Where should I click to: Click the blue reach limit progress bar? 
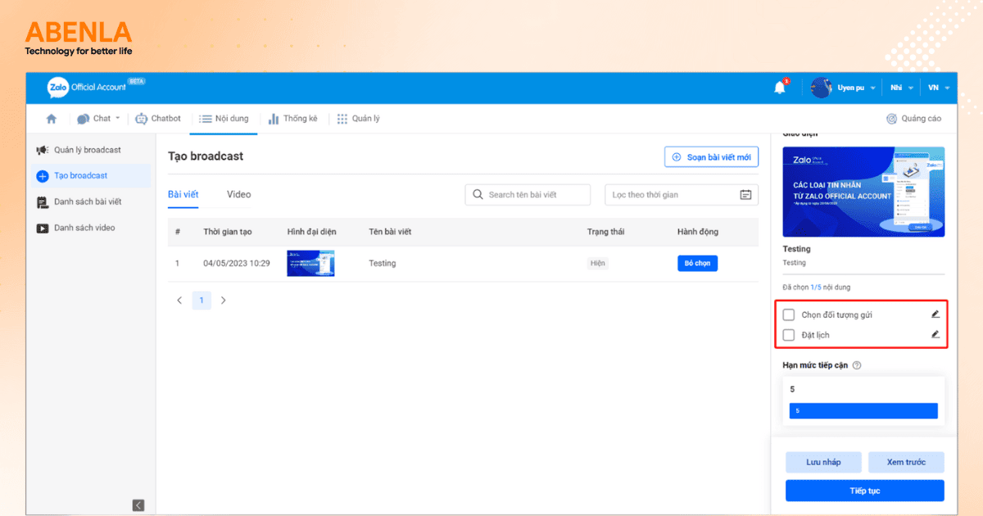(863, 411)
